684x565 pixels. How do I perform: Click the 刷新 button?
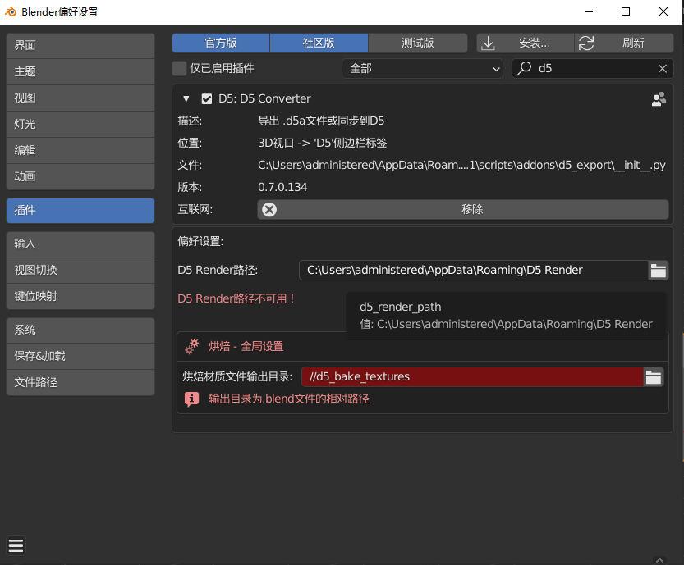coord(624,43)
